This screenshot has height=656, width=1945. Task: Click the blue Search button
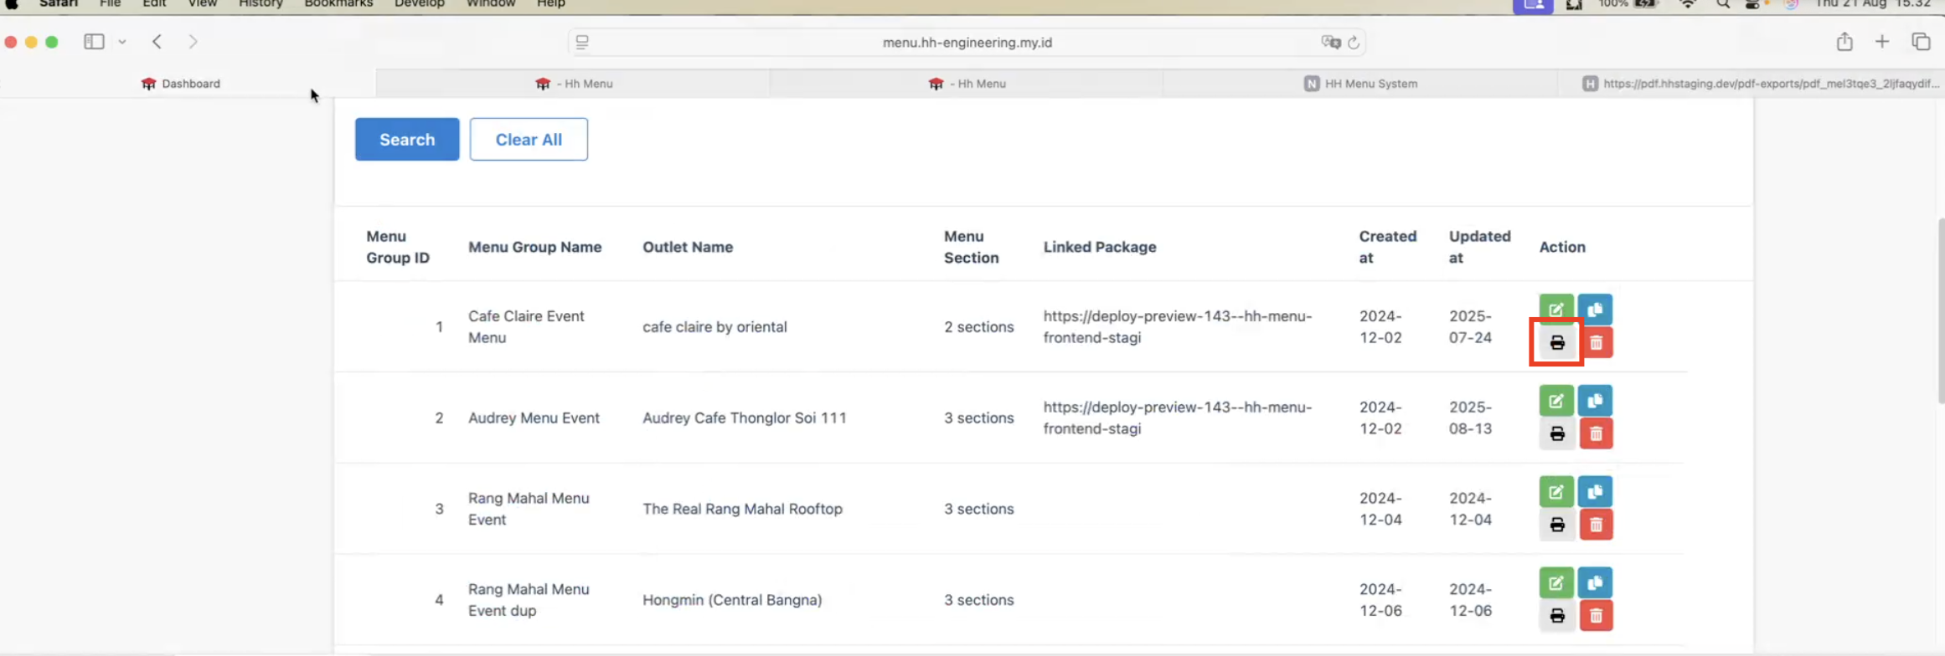click(407, 140)
